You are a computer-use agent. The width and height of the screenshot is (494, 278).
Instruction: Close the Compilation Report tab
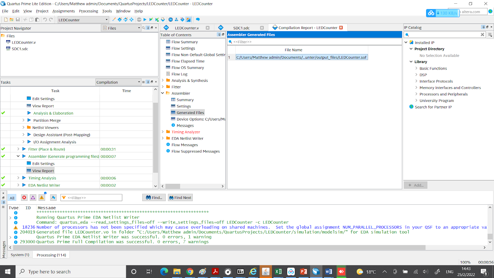pyautogui.click(x=341, y=27)
